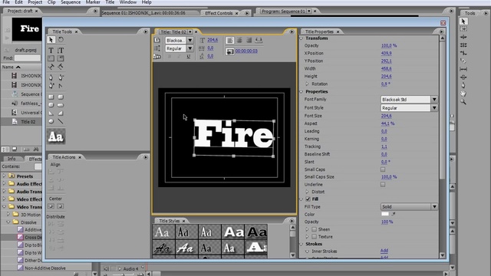
Task: Enable the Underline checkbox
Action: pos(383,184)
